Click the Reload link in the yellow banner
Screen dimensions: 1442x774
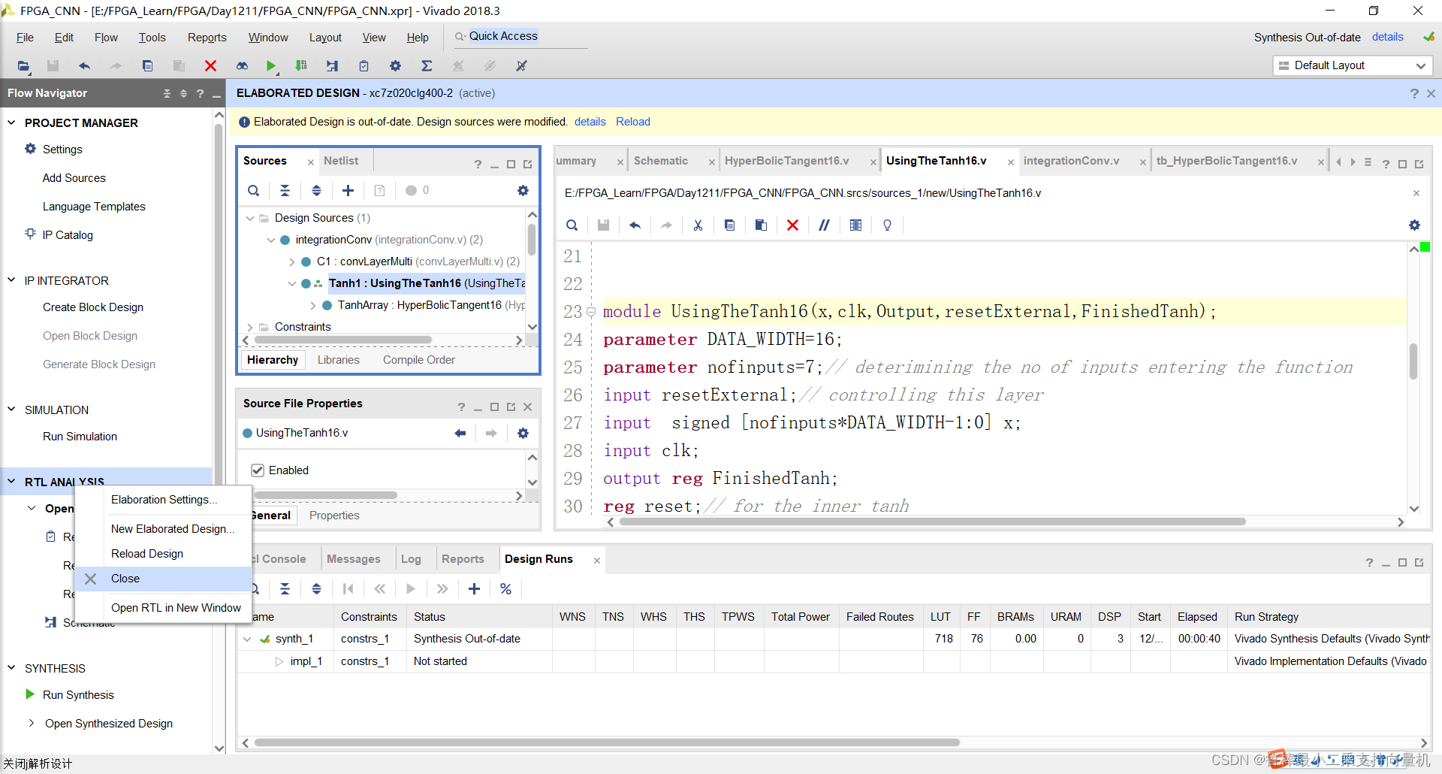click(x=632, y=122)
